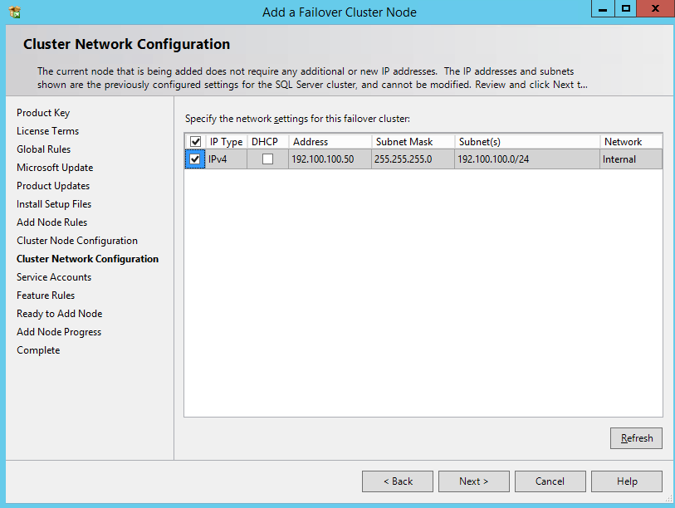The height and width of the screenshot is (508, 675).
Task: Select the 192.100.100.50 address cell
Action: 323,159
